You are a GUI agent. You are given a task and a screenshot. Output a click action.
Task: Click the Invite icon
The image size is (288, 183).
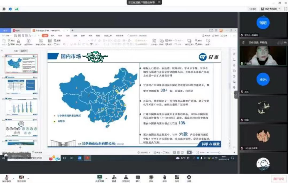(x=114, y=177)
